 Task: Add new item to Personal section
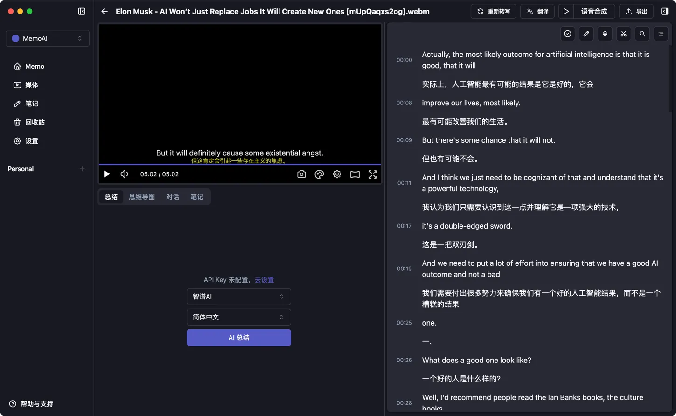82,169
